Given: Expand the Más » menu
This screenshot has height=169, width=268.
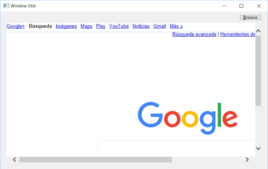Looking at the screenshot, I should click(176, 26).
